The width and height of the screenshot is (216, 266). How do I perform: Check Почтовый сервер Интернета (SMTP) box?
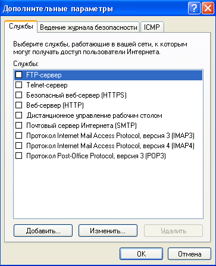pos(19,126)
